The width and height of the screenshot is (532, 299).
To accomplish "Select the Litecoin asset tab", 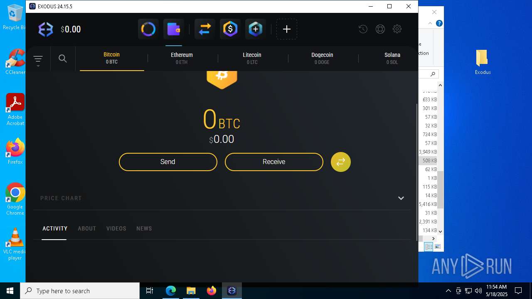I will point(252,58).
